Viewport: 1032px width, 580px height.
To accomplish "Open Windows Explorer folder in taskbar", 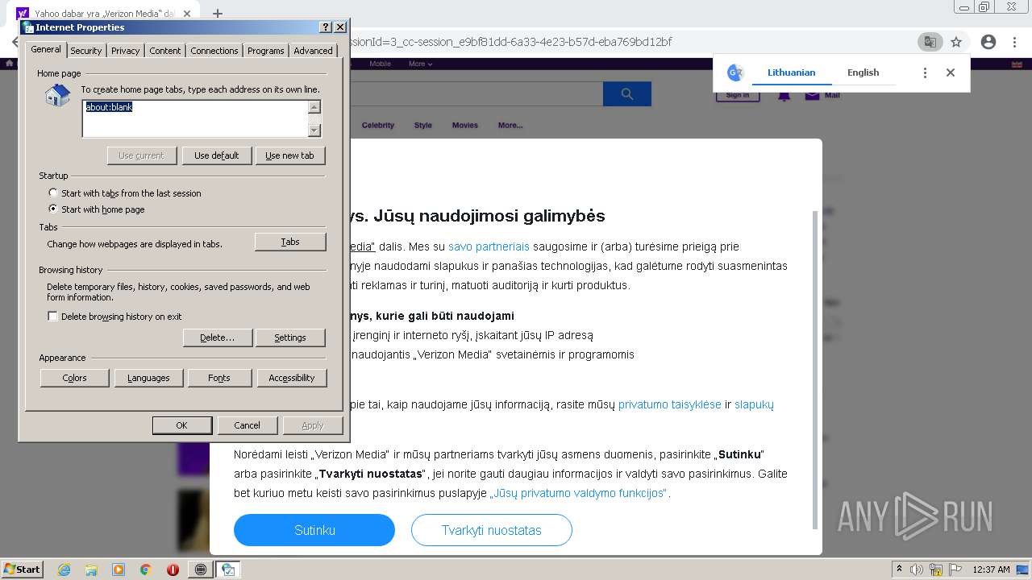I will (91, 570).
